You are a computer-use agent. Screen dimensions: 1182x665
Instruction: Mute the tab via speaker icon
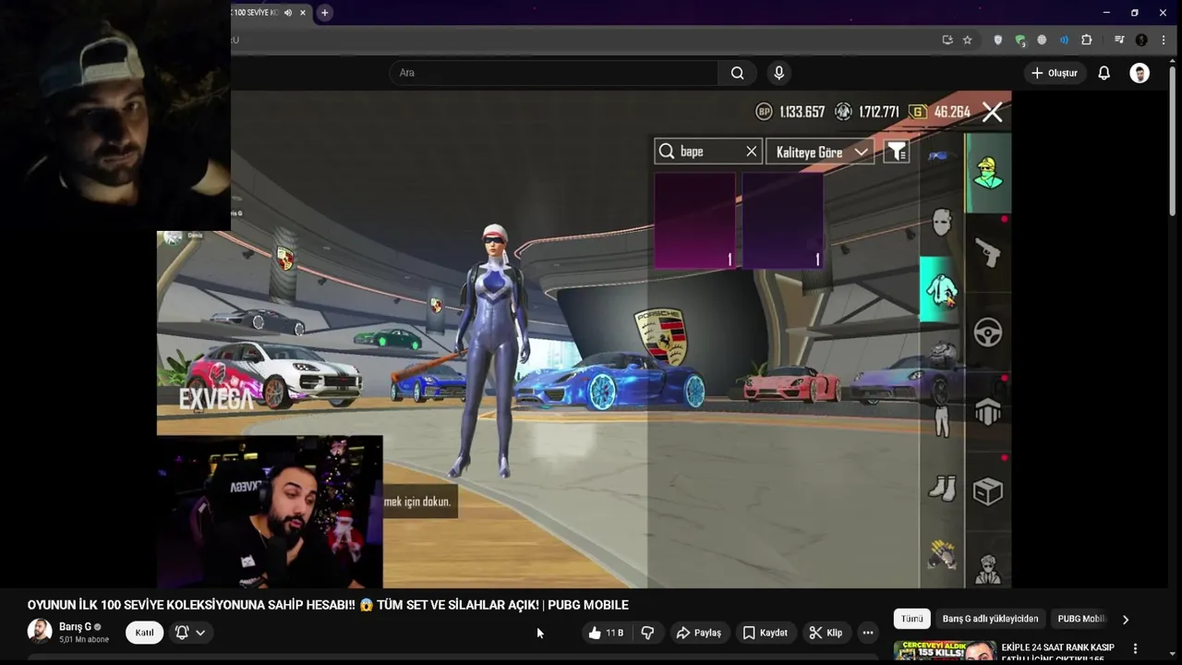pyautogui.click(x=288, y=13)
